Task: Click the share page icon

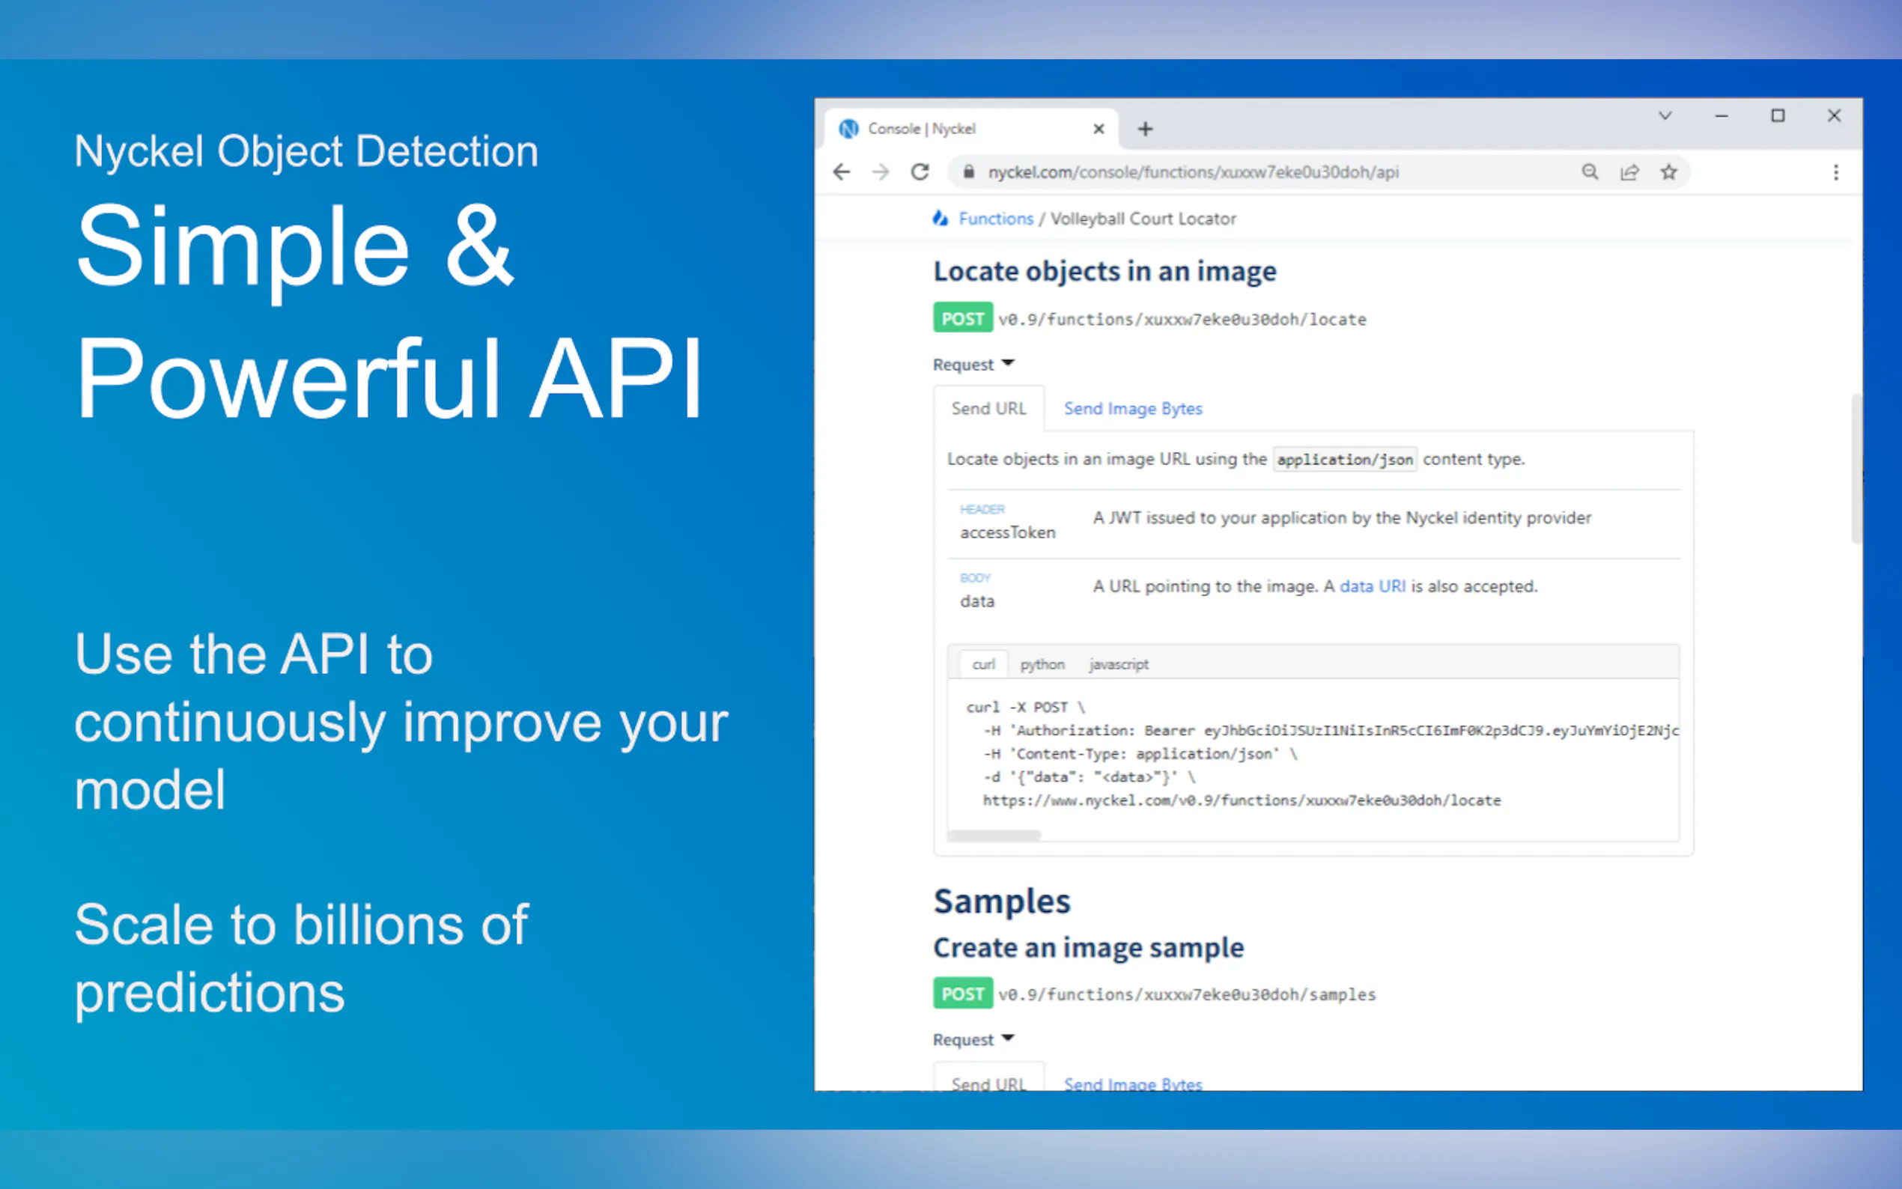Action: click(1629, 172)
